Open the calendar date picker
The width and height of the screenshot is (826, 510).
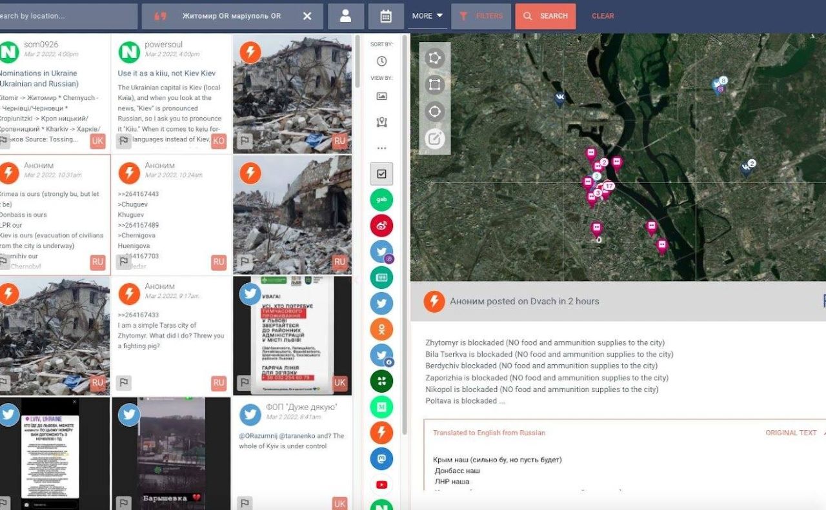(386, 16)
